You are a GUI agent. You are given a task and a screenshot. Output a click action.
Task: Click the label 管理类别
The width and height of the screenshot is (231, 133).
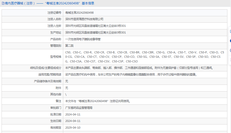click(x=56, y=46)
